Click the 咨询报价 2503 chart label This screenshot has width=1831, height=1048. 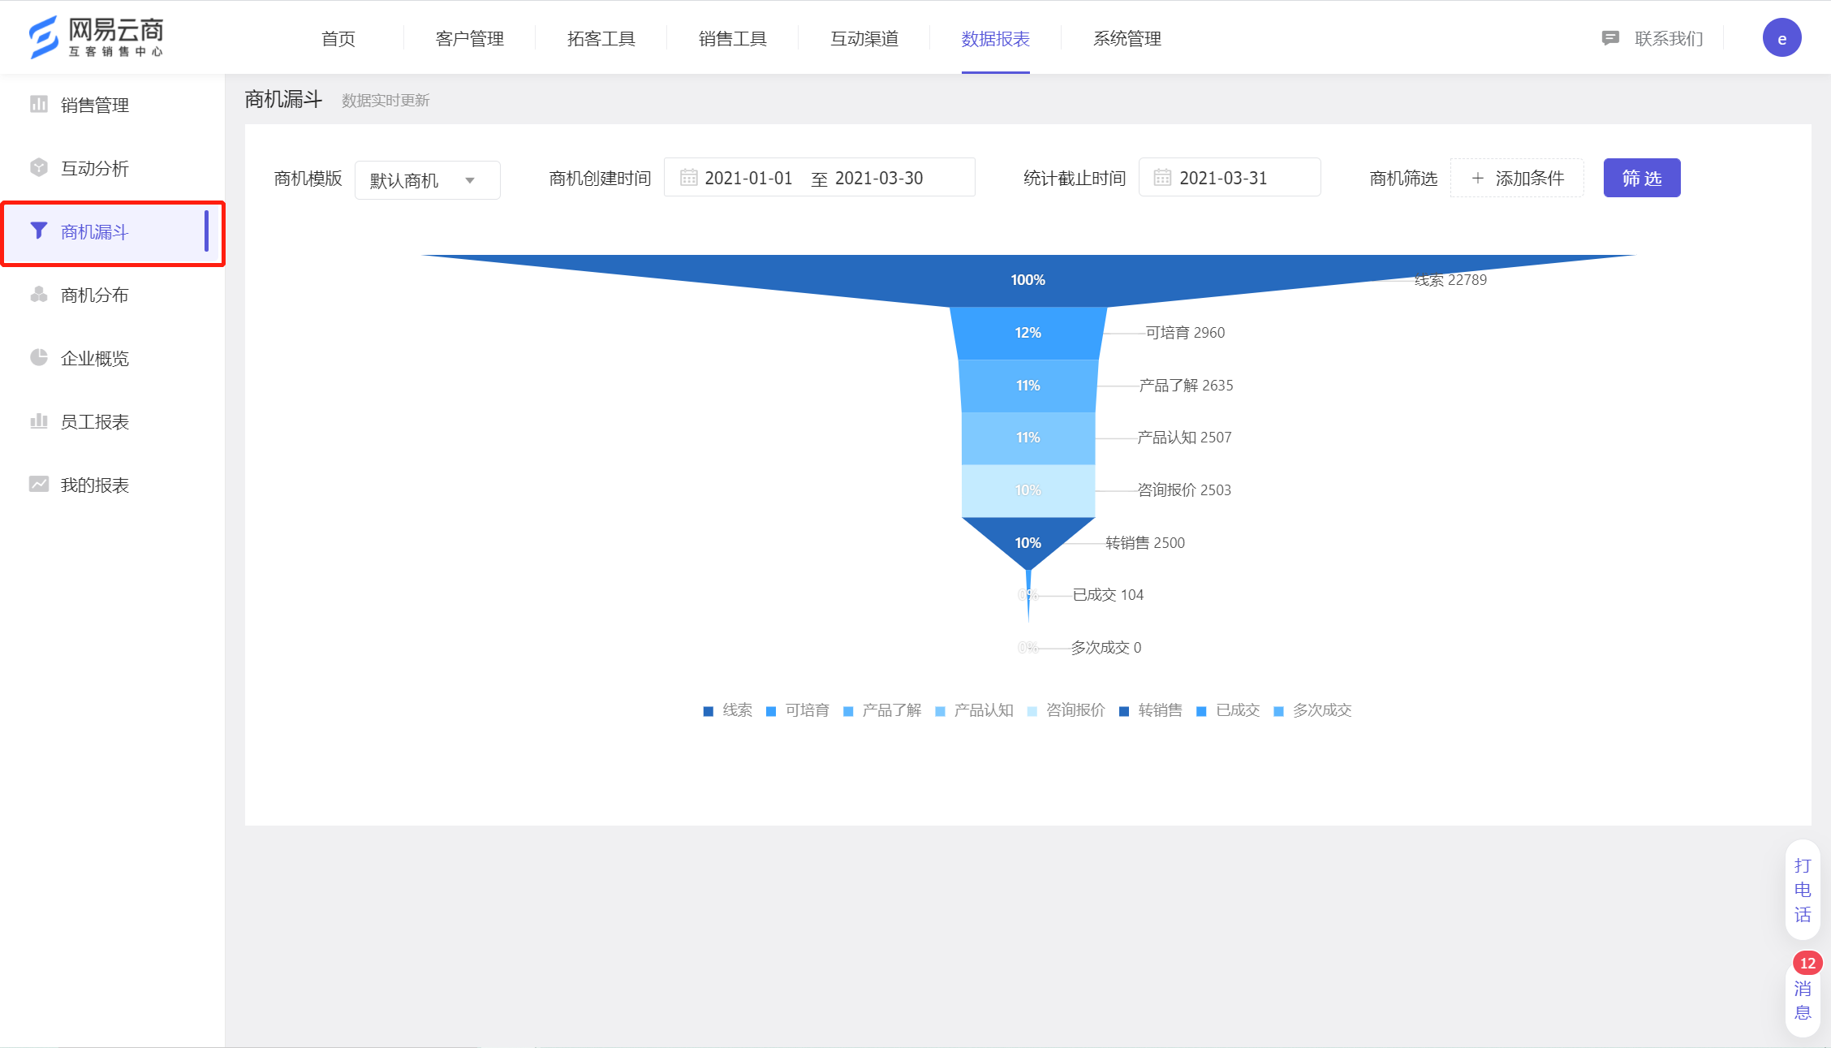[x=1184, y=490]
